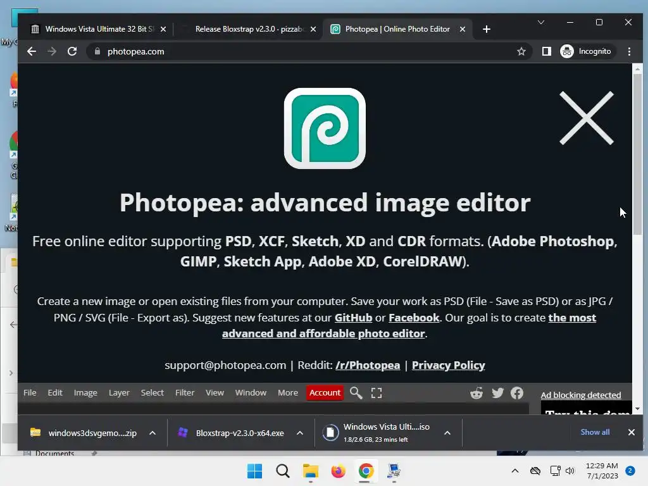Open the taskbar clock and date
The height and width of the screenshot is (486, 648).
point(602,471)
